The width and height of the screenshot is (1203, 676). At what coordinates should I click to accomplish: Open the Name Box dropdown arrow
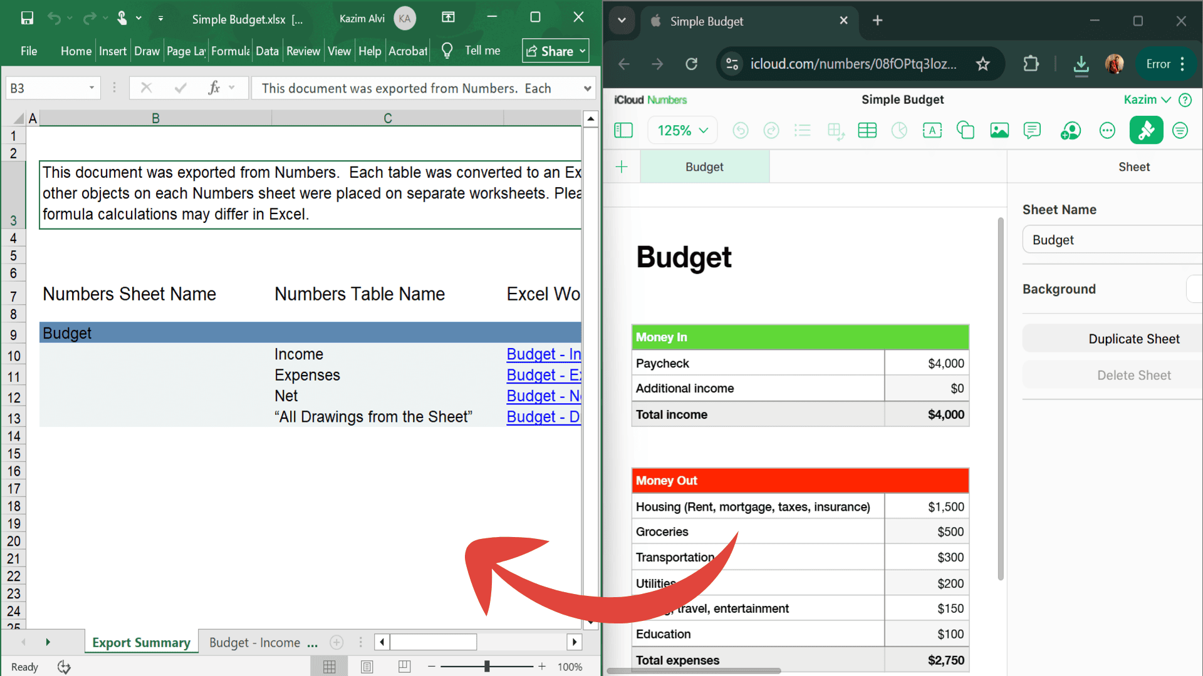coord(91,88)
